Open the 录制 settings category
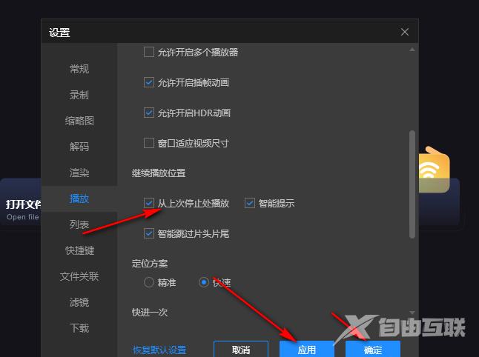479x357 pixels. point(79,95)
